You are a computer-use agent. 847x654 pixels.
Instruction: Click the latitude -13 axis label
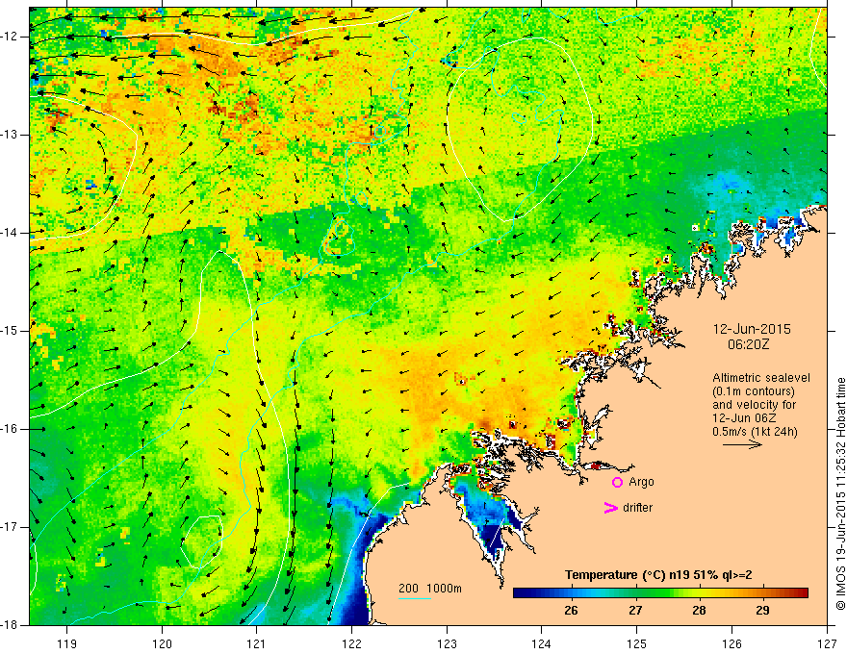(x=11, y=135)
